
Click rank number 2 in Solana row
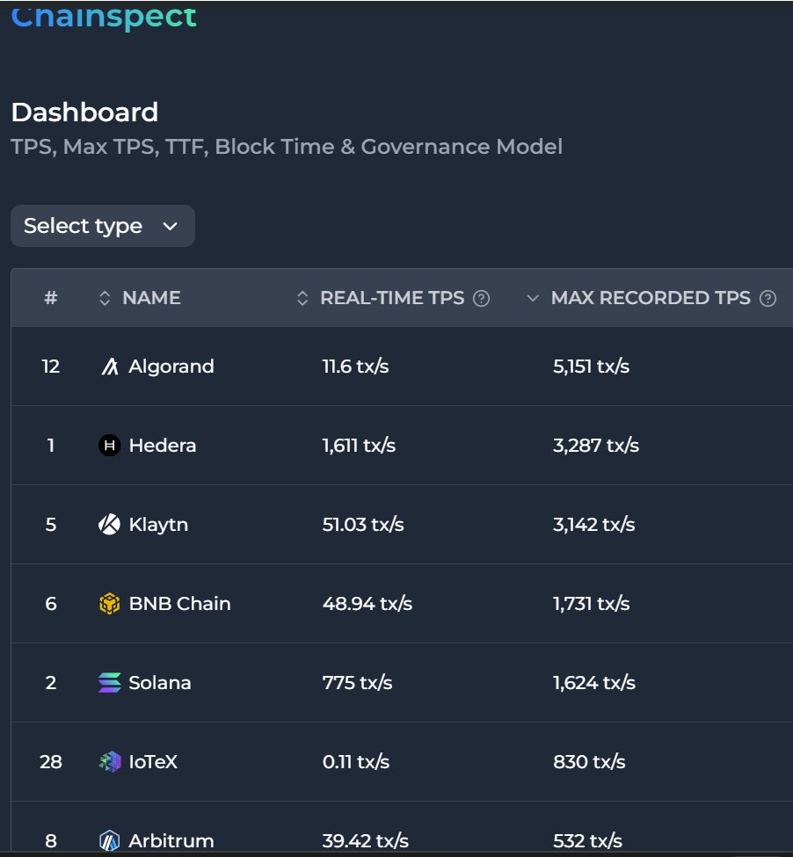(x=51, y=683)
